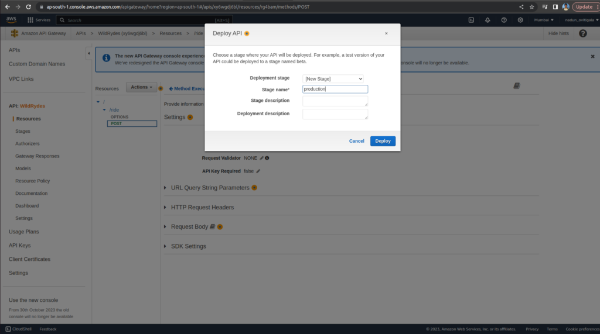Screen dimensions: 600x334
Task: Click the hint dot beside Actions button
Action: [x=161, y=88]
